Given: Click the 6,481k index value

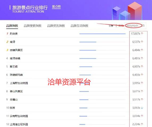Looking at the screenshot, I should pyautogui.click(x=136, y=58).
